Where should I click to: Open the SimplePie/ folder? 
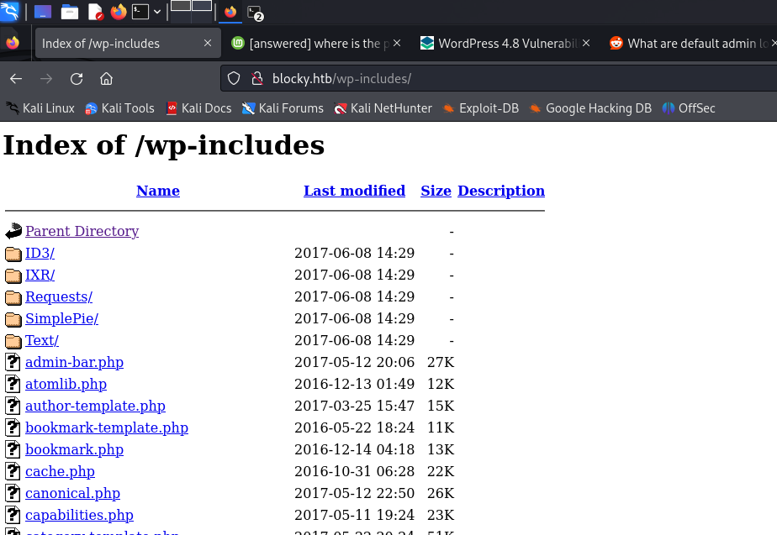click(x=61, y=318)
